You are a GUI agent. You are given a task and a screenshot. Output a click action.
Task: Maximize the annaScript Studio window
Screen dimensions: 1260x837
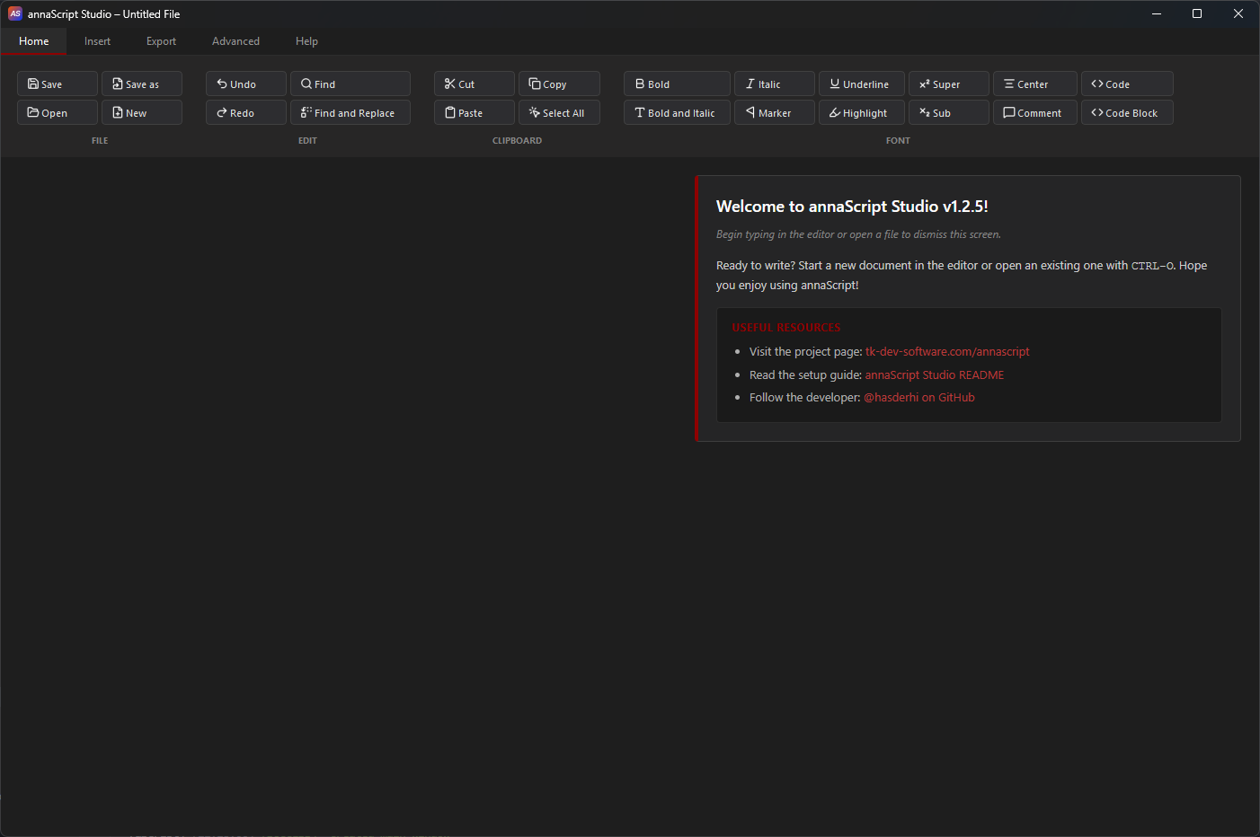pyautogui.click(x=1197, y=13)
